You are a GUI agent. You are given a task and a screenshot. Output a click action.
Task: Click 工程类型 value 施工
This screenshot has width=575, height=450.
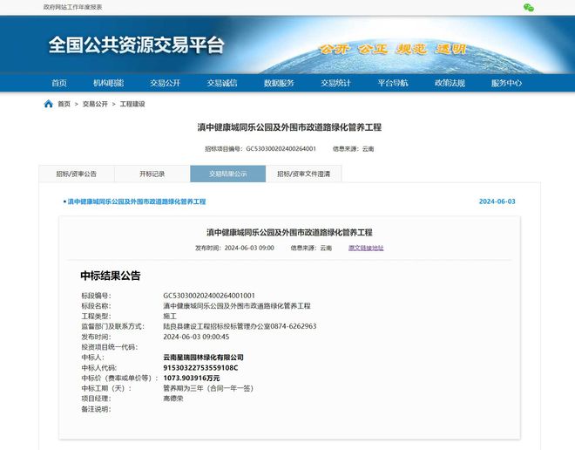[170, 316]
